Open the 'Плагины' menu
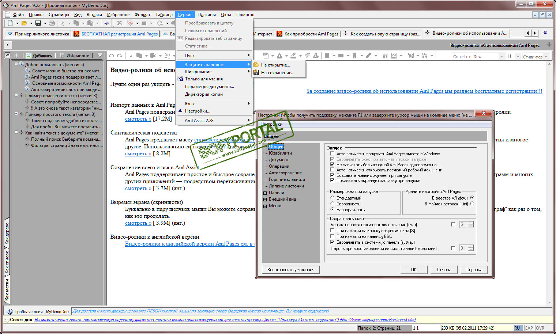This screenshot has height=334, width=556. 207,15
